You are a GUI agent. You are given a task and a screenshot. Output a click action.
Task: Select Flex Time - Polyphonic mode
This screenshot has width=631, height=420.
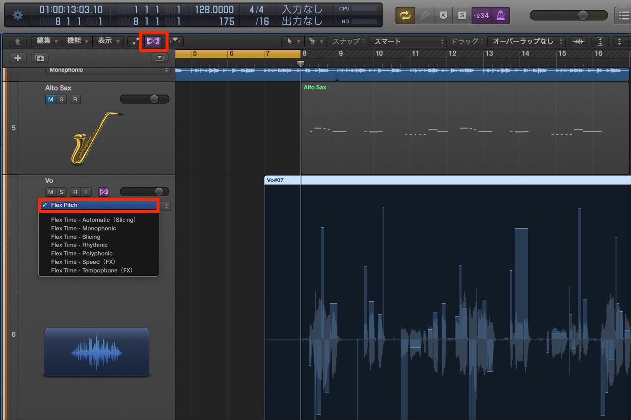[81, 253]
